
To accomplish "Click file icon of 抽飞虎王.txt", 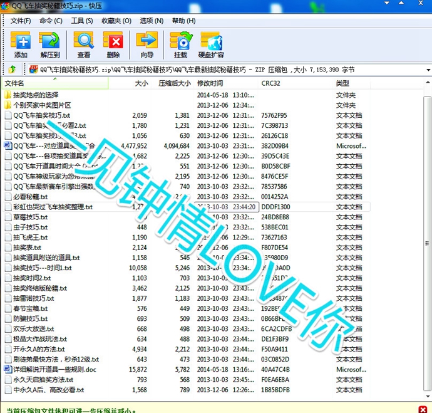I will click(x=9, y=238).
